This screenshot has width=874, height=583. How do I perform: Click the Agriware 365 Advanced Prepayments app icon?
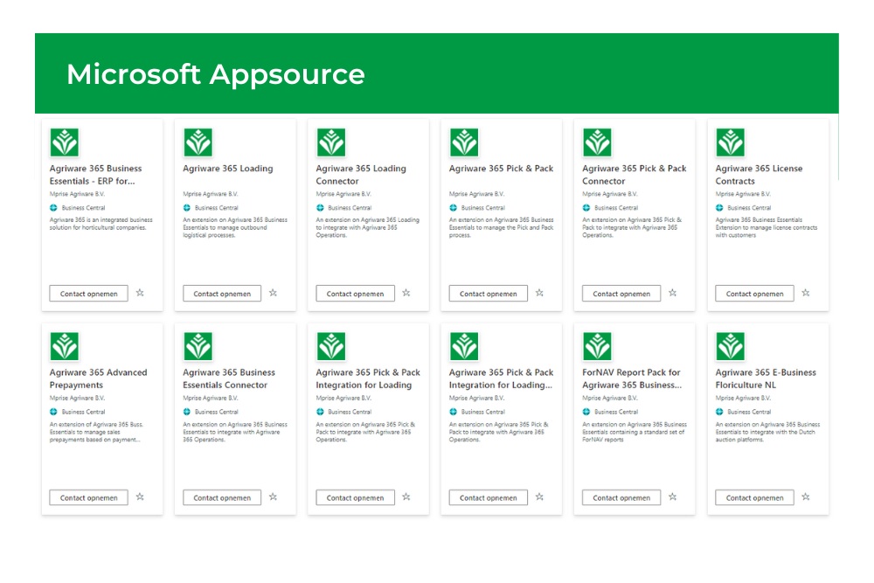tap(65, 345)
